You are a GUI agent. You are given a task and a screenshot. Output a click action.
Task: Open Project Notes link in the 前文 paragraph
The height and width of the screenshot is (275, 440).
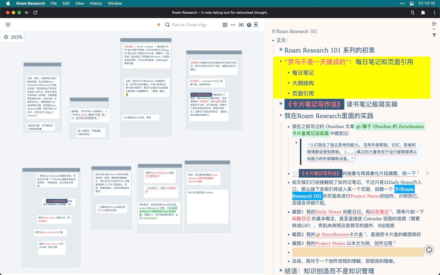pos(365,196)
